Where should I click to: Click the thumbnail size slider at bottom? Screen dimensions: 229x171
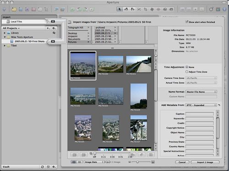pyautogui.click(x=141, y=162)
